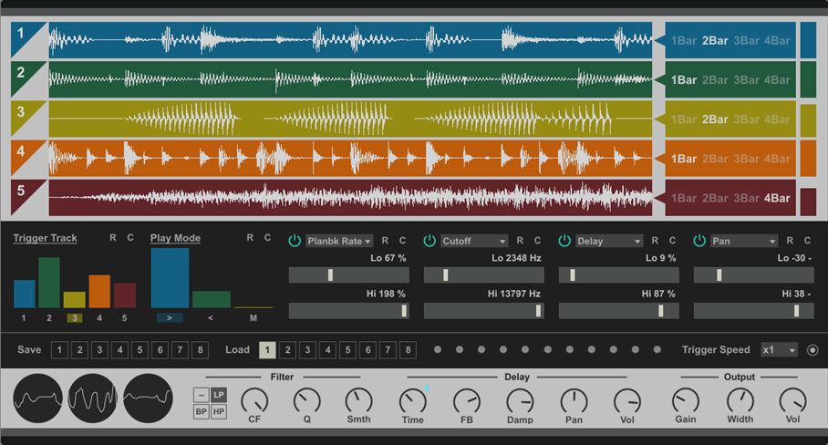Click the track 1 number triangle
Image resolution: width=828 pixels, height=445 pixels.
coord(22,36)
